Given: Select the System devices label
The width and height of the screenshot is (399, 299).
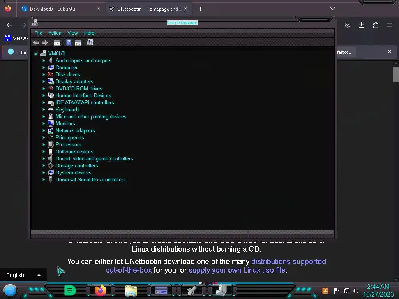Looking at the screenshot, I should point(73,172).
